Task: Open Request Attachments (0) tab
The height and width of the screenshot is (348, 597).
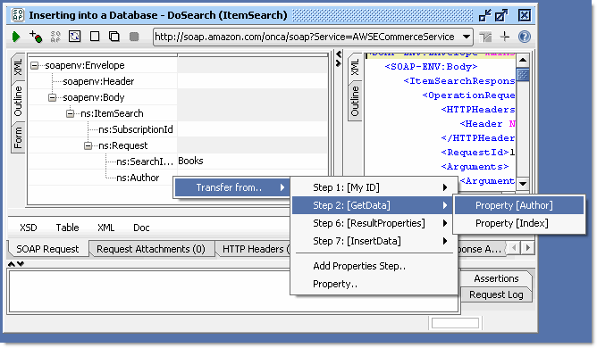Action: tap(151, 249)
